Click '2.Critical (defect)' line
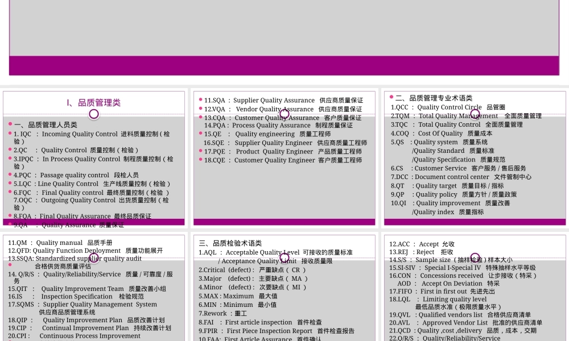 [x=252, y=271]
